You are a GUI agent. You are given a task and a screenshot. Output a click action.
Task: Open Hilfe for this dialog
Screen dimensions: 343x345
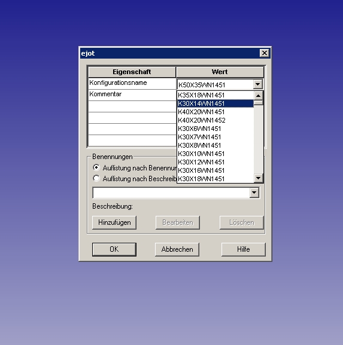pos(244,249)
